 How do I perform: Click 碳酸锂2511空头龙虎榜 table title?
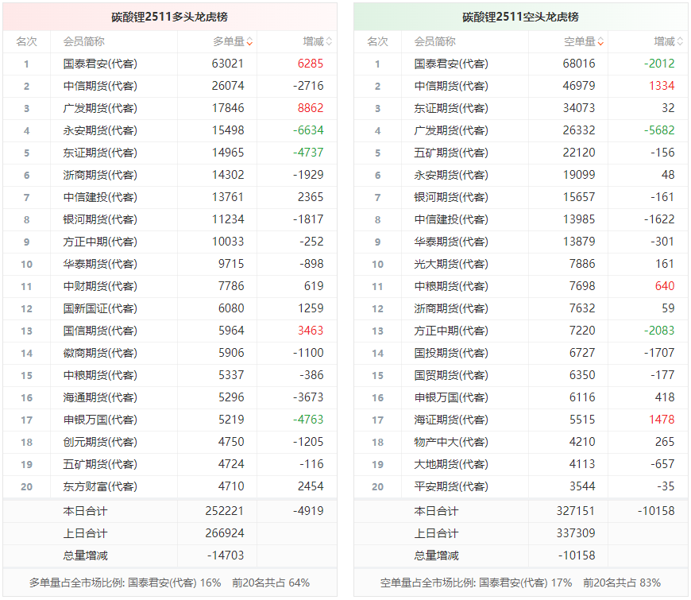pyautogui.click(x=520, y=17)
